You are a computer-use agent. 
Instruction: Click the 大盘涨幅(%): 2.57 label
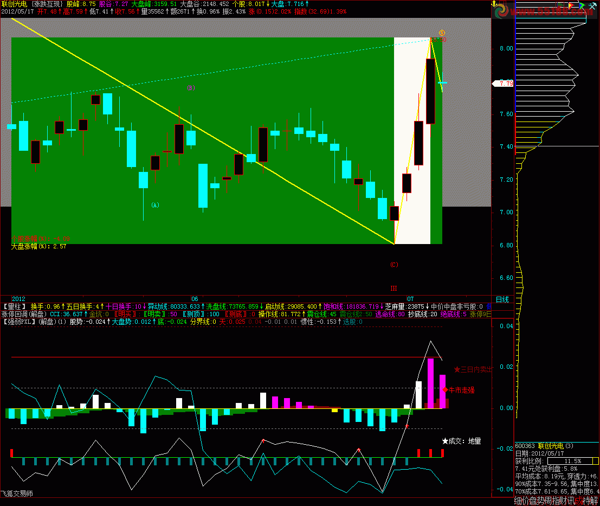(38, 247)
